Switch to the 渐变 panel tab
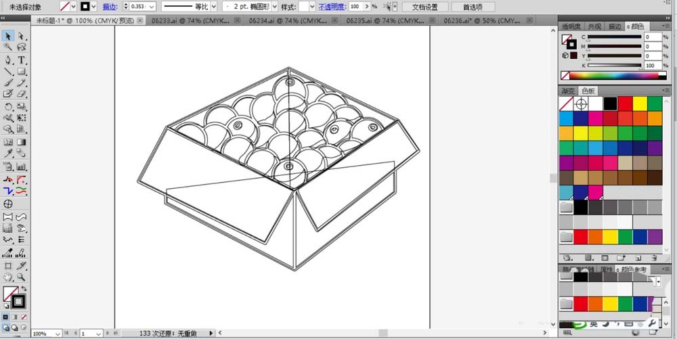 (x=567, y=91)
